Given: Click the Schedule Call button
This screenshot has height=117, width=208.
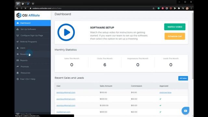Looking at the screenshot, I should 175,36.
